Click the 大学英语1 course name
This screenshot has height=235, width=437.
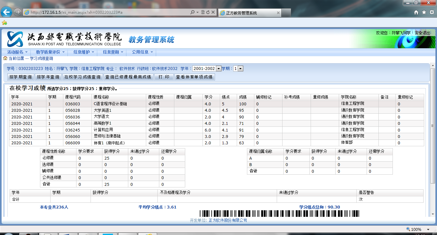point(102,110)
